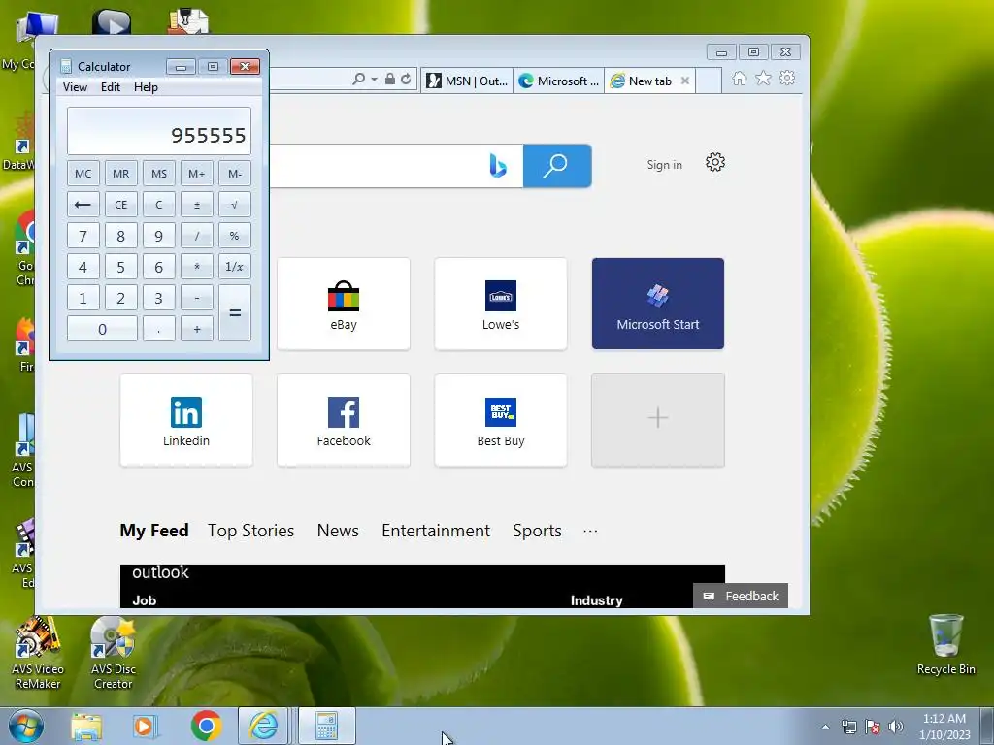Open the browser Tools gear icon
Viewport: 994px width, 745px height.
(787, 78)
